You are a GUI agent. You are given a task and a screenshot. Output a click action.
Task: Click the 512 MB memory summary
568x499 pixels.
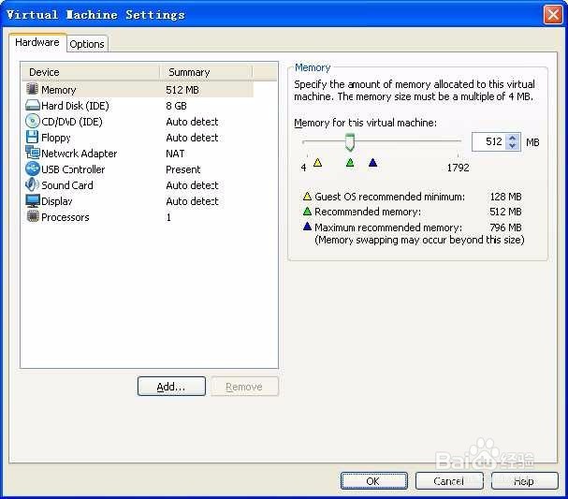[x=182, y=90]
